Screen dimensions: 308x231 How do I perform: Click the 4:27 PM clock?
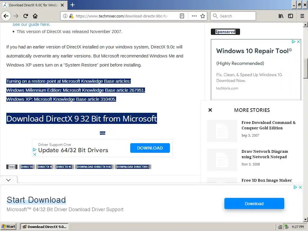297,227
